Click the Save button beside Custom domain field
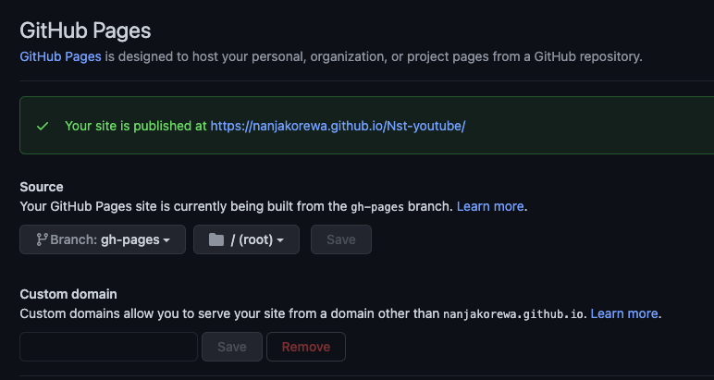This screenshot has width=714, height=380. click(x=232, y=347)
